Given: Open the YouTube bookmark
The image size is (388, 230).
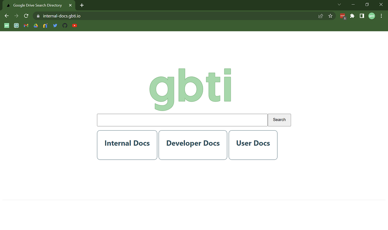Looking at the screenshot, I should click(x=74, y=25).
